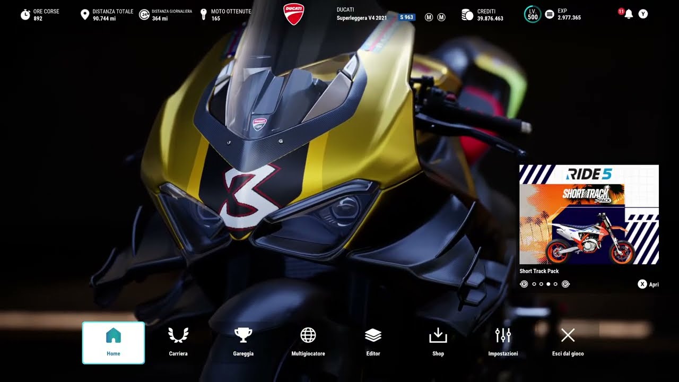Select the first news carousel dot
This screenshot has height=382, width=679.
click(x=534, y=284)
